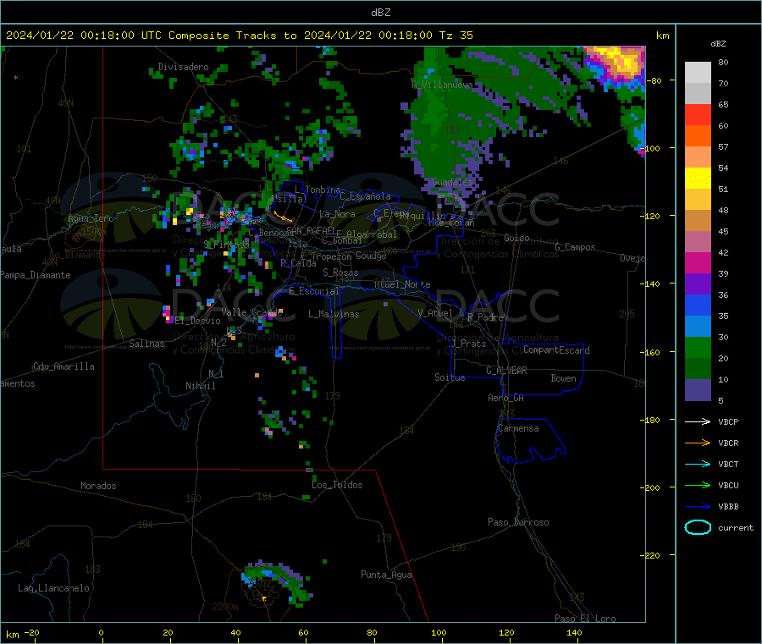Click the G_ALVEAR map label

pyautogui.click(x=506, y=371)
